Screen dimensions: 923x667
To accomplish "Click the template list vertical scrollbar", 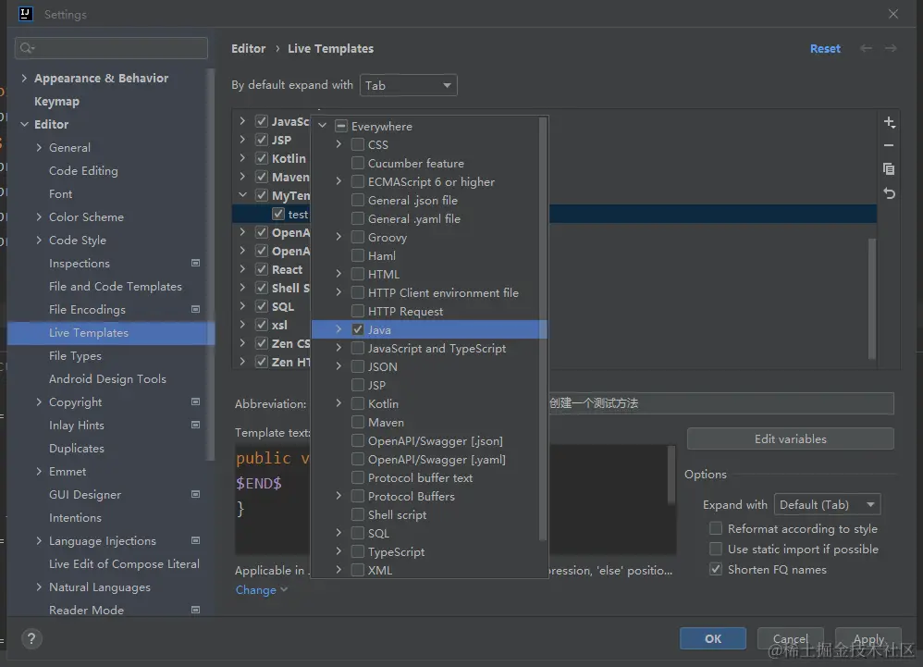I will pyautogui.click(x=872, y=297).
